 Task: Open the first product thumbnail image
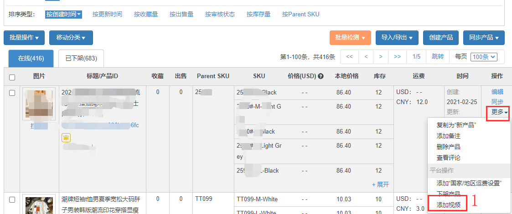pos(39,104)
